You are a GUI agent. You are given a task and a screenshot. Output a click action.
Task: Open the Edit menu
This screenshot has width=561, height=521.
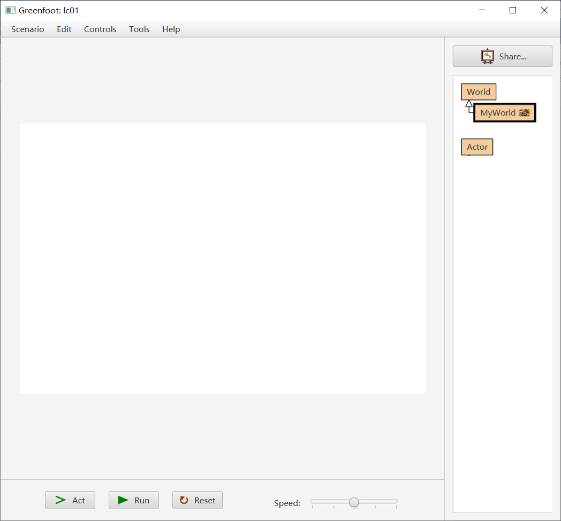(64, 29)
